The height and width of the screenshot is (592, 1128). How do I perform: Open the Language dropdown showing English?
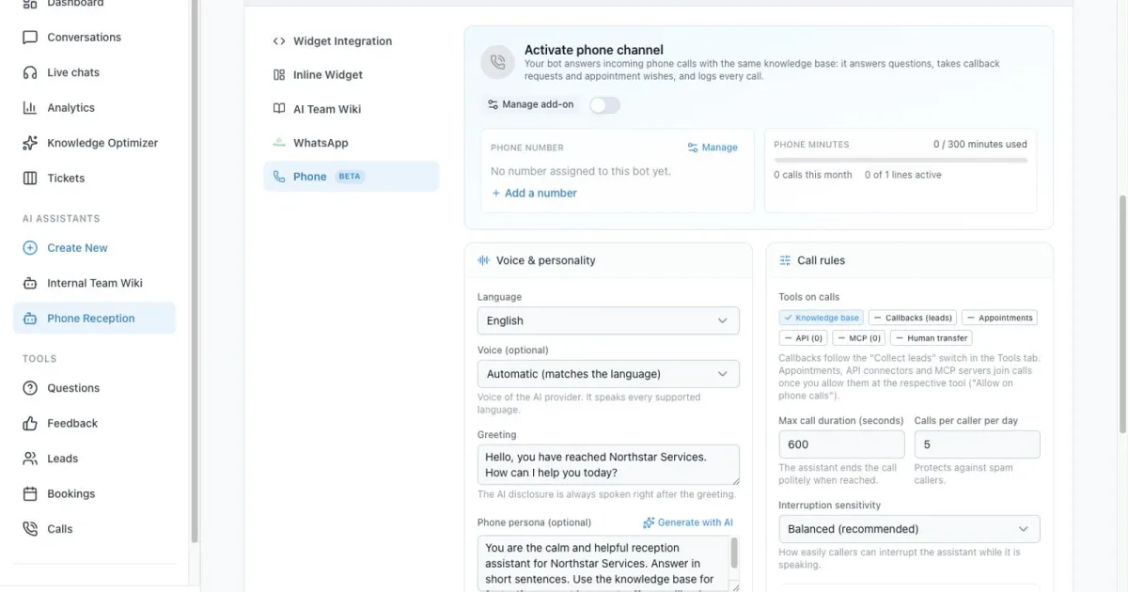point(608,320)
